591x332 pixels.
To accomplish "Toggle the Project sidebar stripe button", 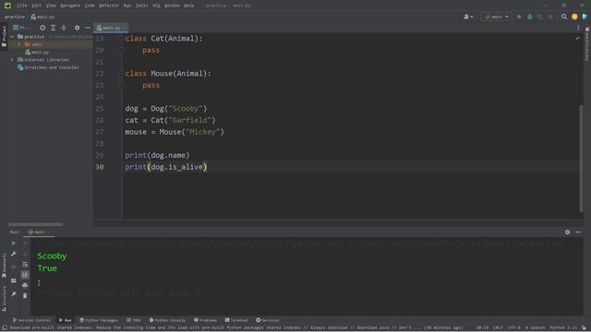I will (4, 36).
